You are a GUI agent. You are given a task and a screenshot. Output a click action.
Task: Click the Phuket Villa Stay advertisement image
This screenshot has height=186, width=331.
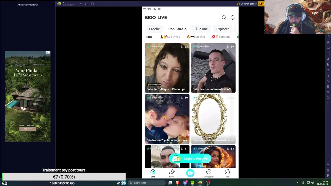28,96
